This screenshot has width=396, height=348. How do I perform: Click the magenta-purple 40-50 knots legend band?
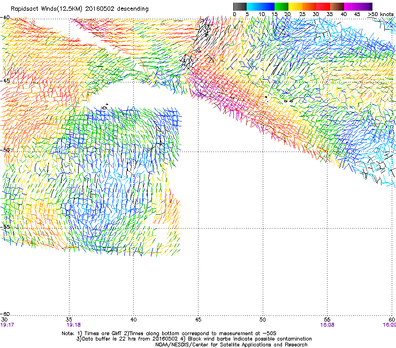pos(358,6)
